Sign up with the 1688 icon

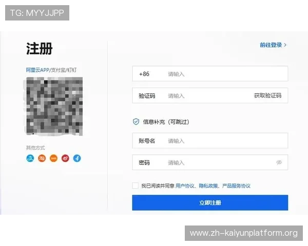(x=53, y=158)
